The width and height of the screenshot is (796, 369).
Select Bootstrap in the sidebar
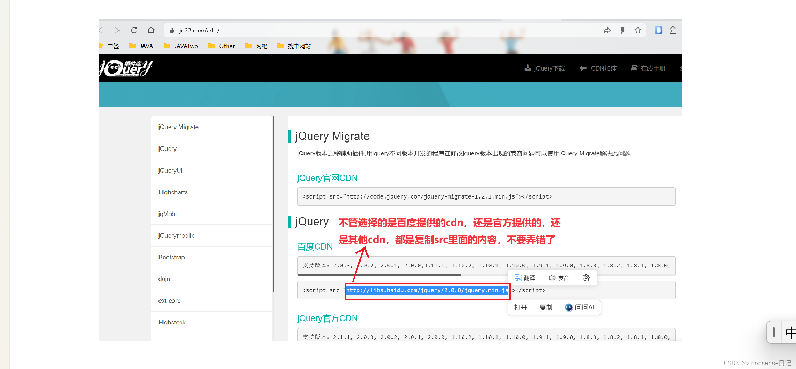click(x=212, y=257)
